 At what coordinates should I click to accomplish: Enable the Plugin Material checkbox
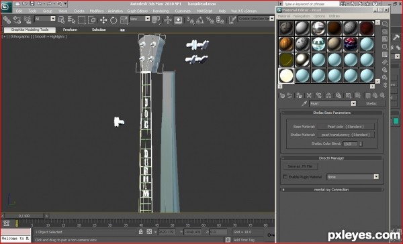pyautogui.click(x=285, y=177)
